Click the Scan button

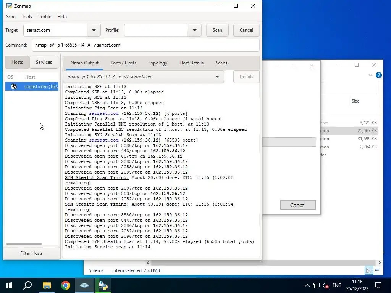217,30
